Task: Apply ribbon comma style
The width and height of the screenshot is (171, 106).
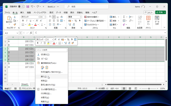Action: click(x=80, y=21)
